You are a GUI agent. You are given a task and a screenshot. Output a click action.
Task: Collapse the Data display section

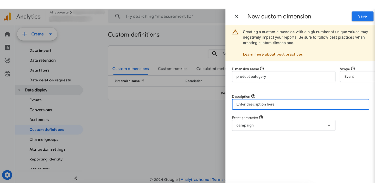point(19,90)
